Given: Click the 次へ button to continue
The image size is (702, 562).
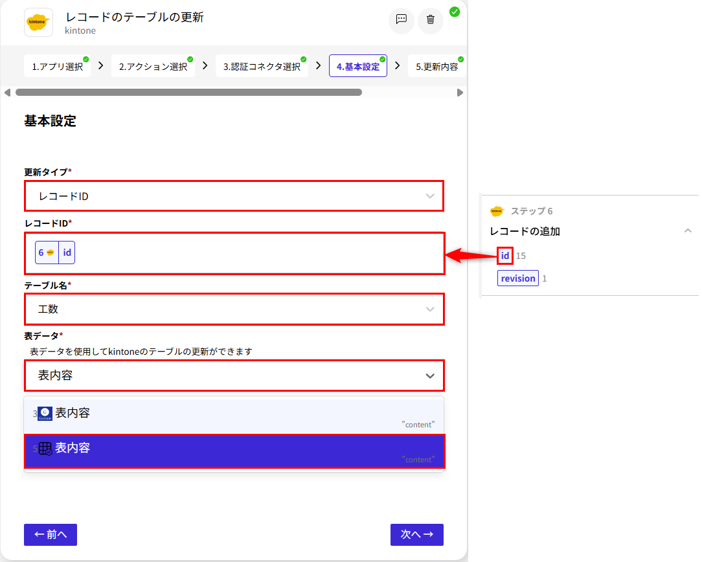Looking at the screenshot, I should pos(417,535).
